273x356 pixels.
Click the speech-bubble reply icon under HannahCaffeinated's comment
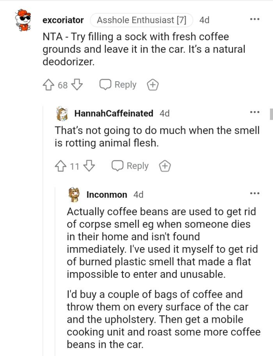(x=117, y=165)
